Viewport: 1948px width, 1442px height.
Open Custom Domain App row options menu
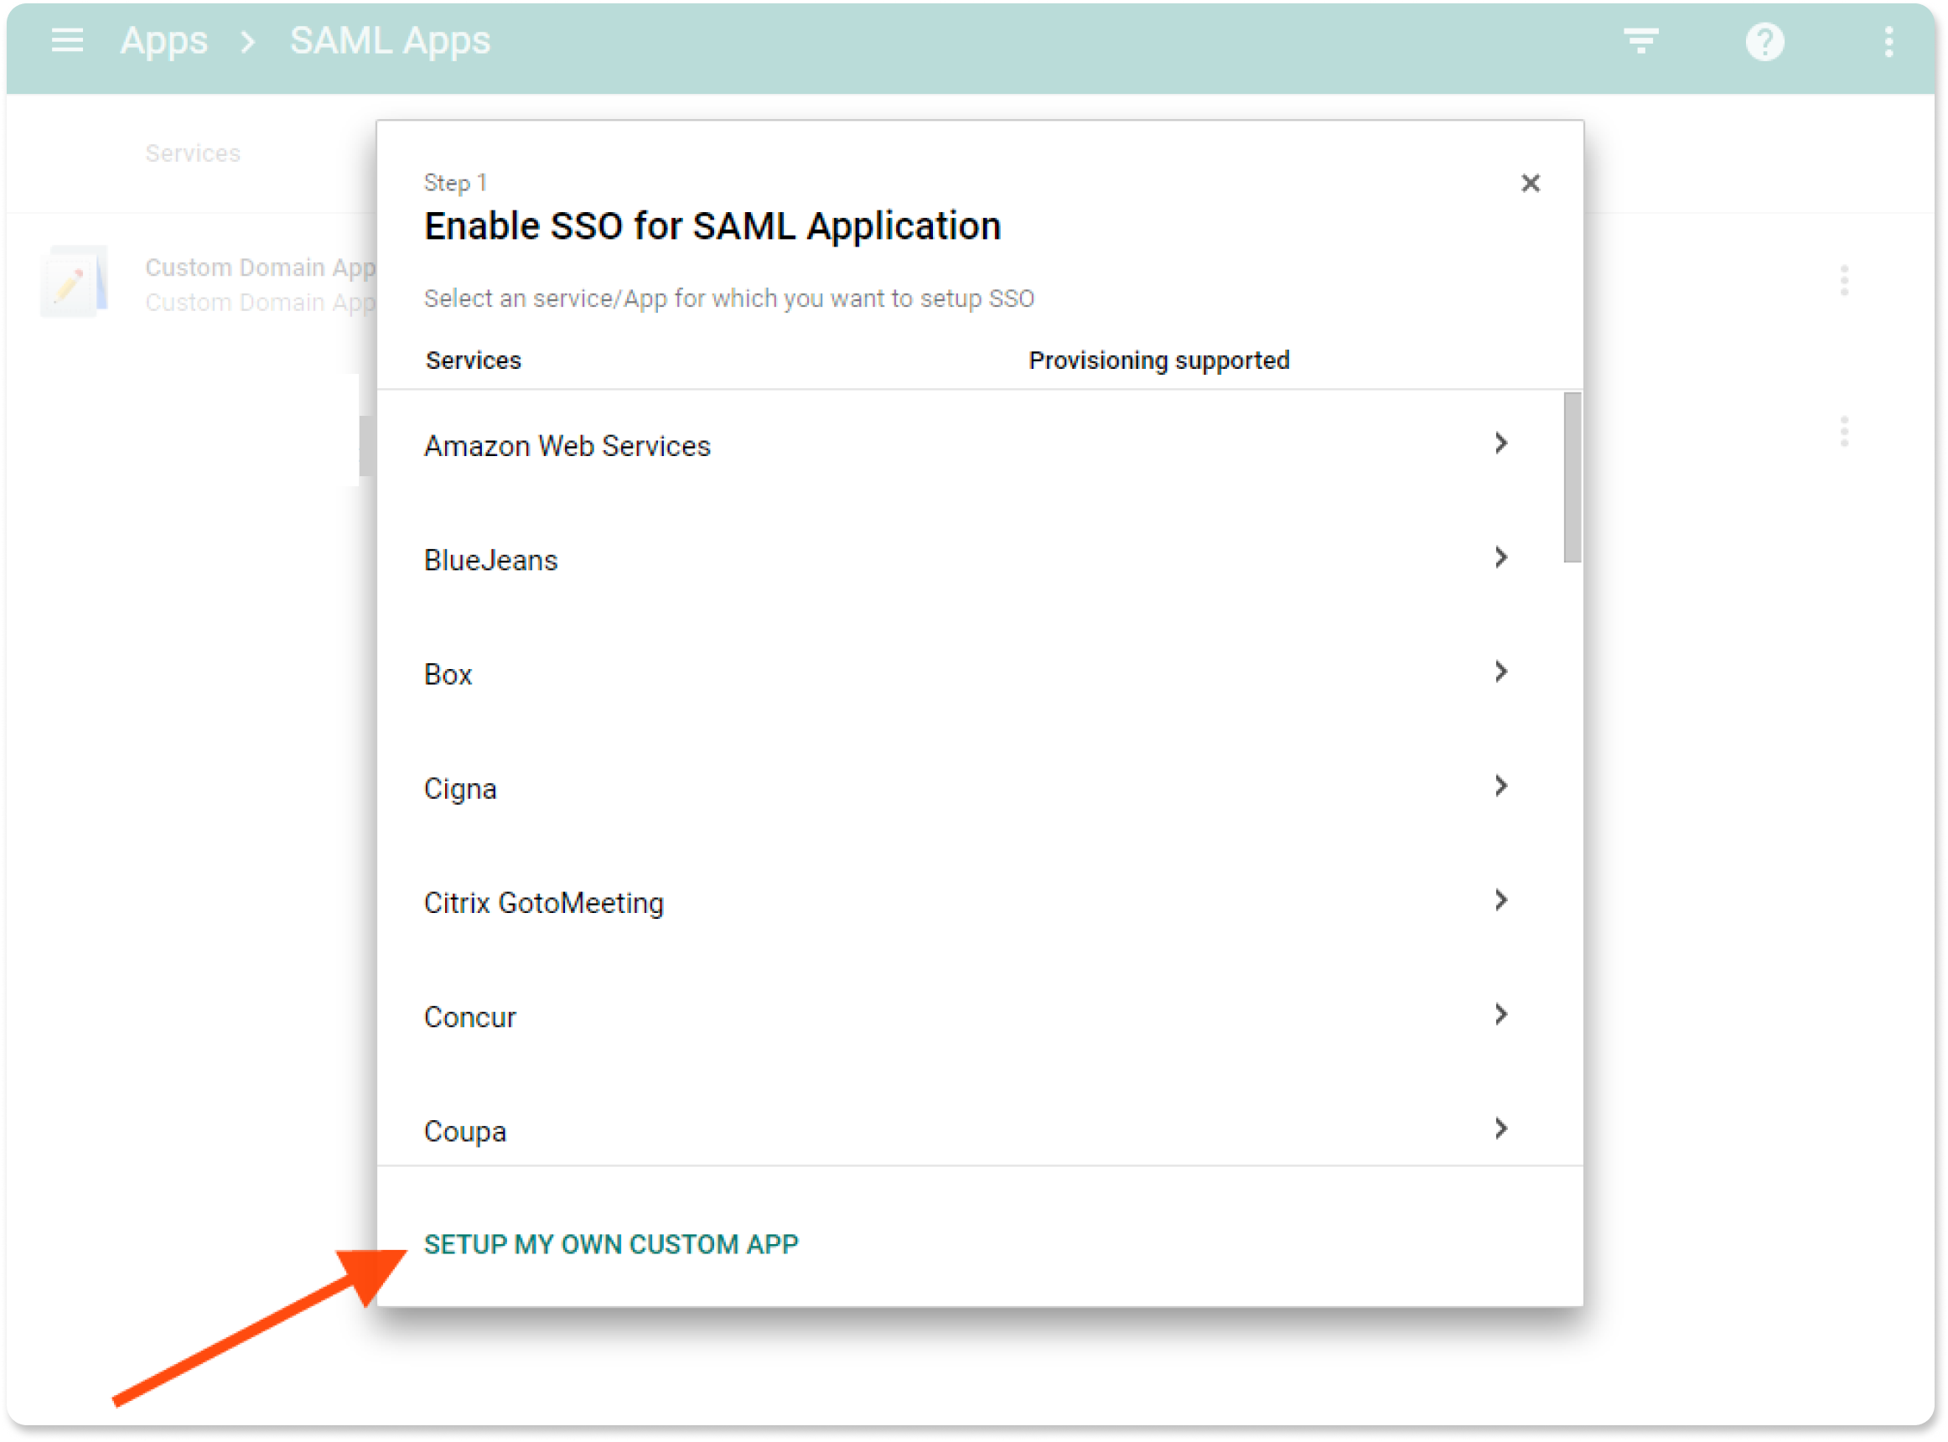coord(1843,281)
